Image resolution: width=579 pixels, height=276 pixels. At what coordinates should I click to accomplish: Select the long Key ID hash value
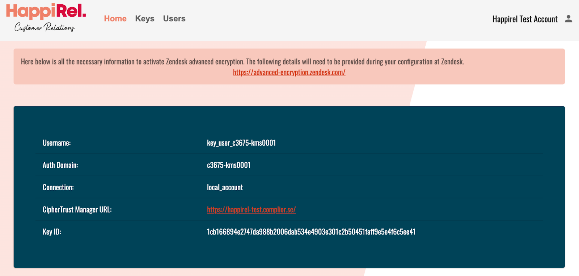tap(311, 232)
